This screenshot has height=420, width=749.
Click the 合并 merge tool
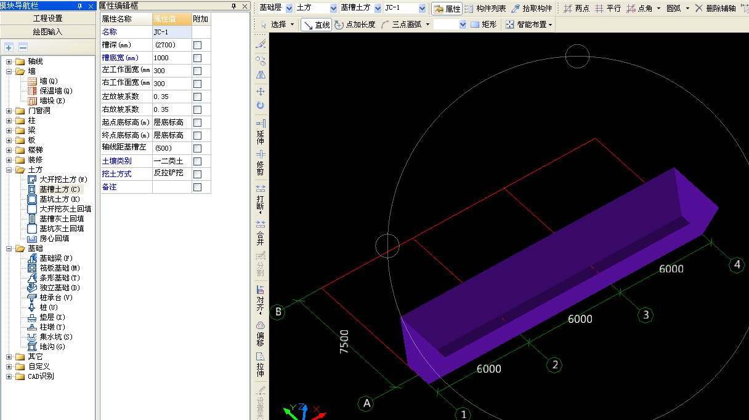click(261, 232)
